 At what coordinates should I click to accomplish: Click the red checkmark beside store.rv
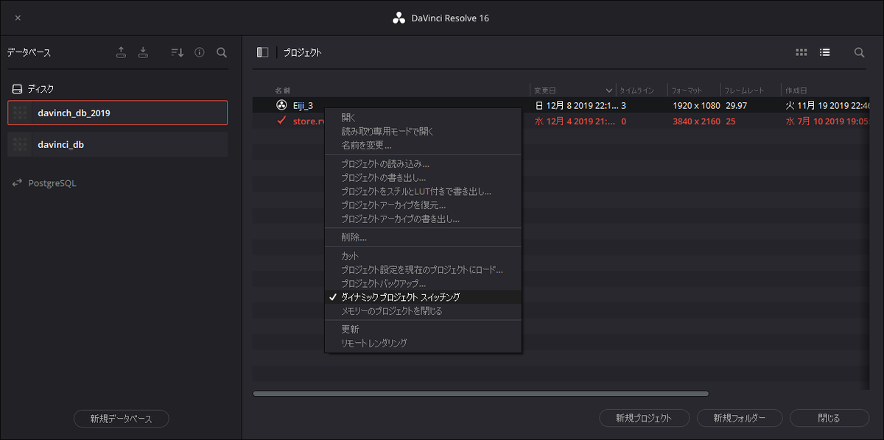point(281,121)
